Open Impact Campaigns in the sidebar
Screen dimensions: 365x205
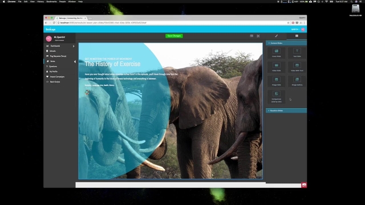pos(57,77)
